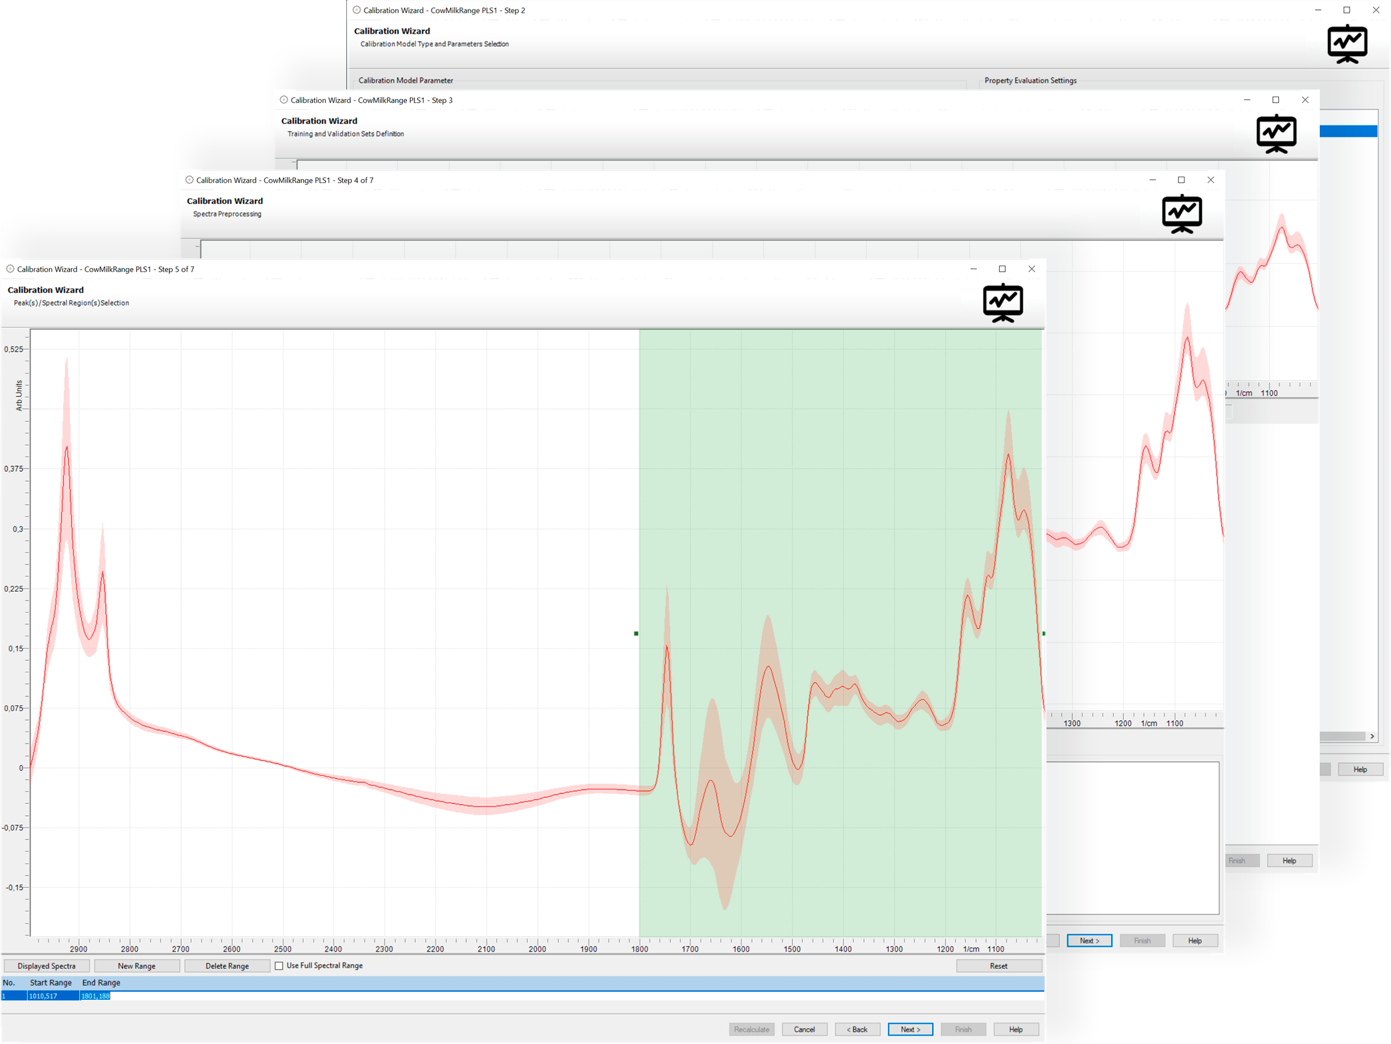
Task: Click the Step 5 calibration chart icon
Action: click(1002, 304)
